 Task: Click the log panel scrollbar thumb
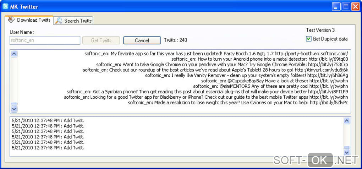tap(347, 147)
